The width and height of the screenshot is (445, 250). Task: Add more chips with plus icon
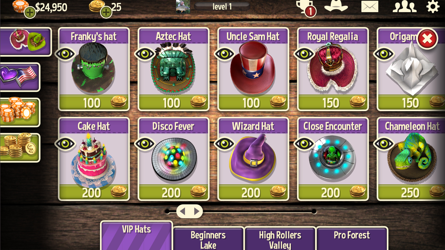30,12
